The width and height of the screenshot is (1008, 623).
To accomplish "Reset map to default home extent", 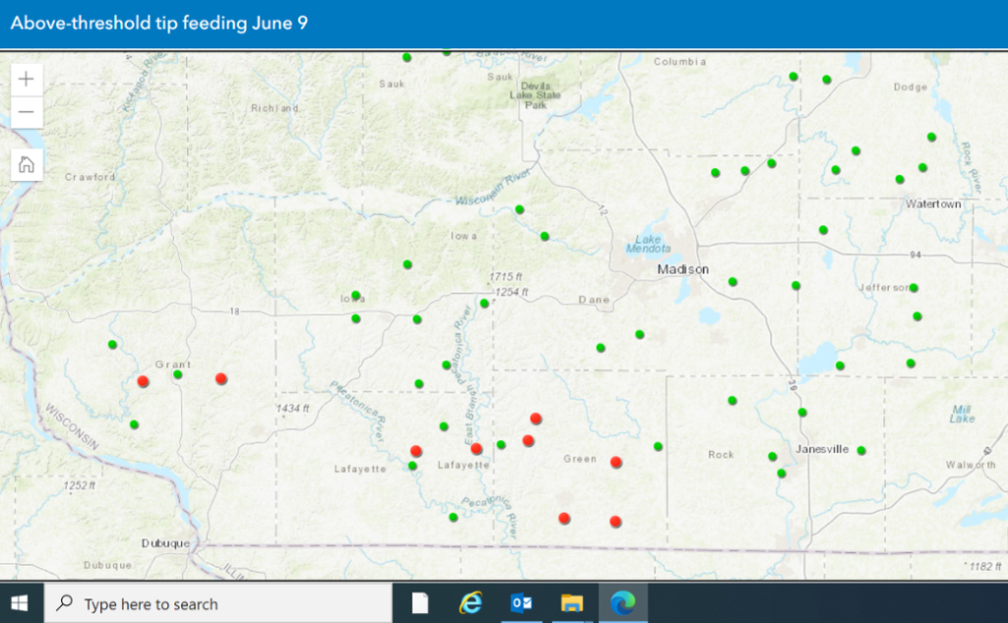I will pyautogui.click(x=27, y=164).
